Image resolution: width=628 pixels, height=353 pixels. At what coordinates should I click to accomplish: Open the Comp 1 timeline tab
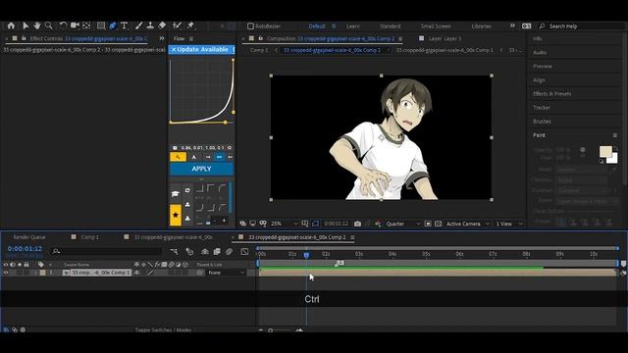point(89,237)
